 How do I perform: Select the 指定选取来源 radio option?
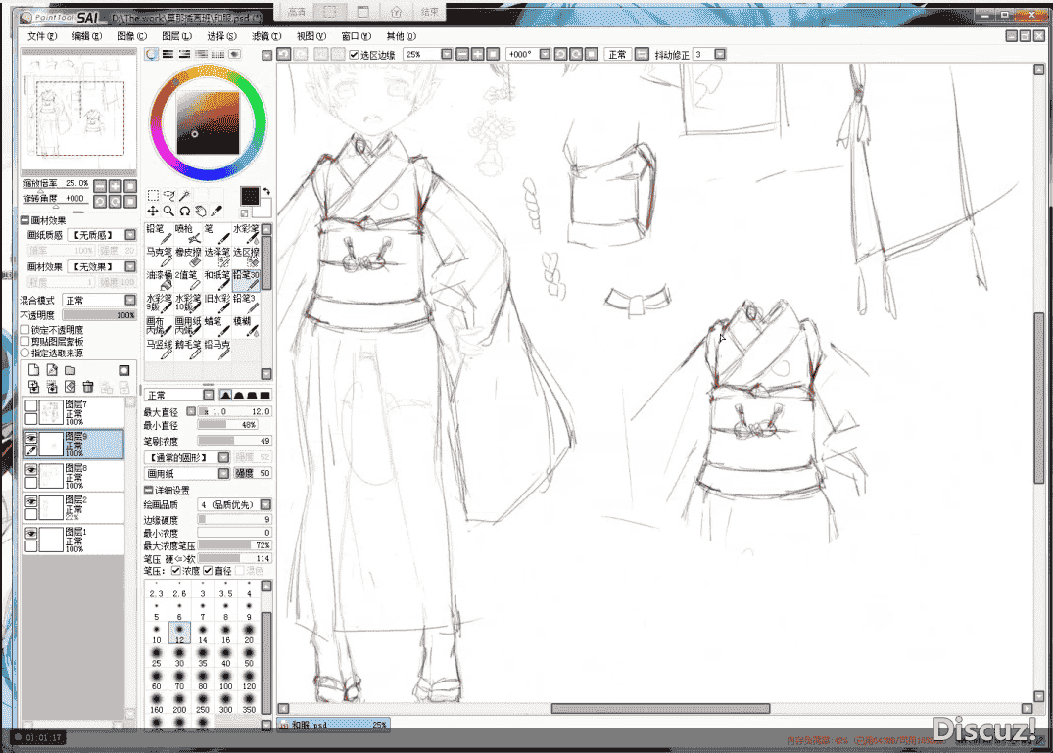tap(24, 353)
